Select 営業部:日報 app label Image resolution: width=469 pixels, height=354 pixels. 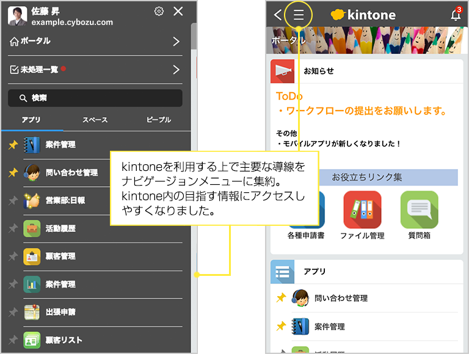[x=65, y=200]
